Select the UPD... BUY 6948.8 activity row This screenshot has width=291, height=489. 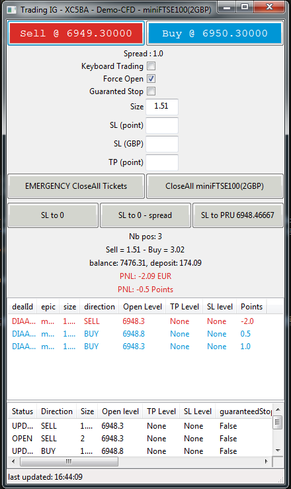(140, 451)
